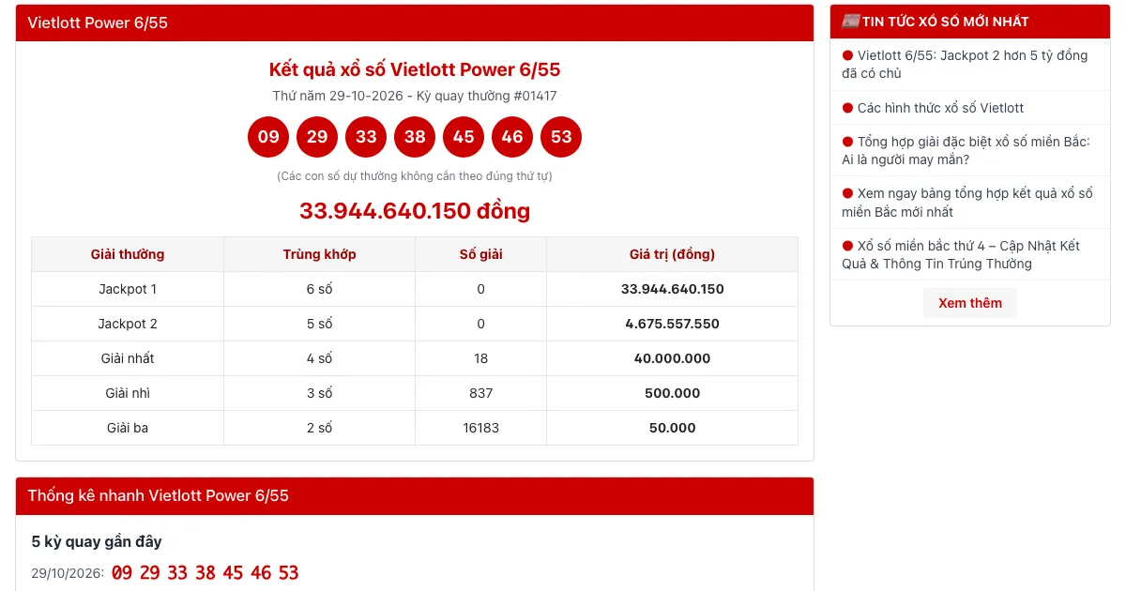
Task: Click the "Giá trị (đồng)" column header
Action: (x=672, y=254)
